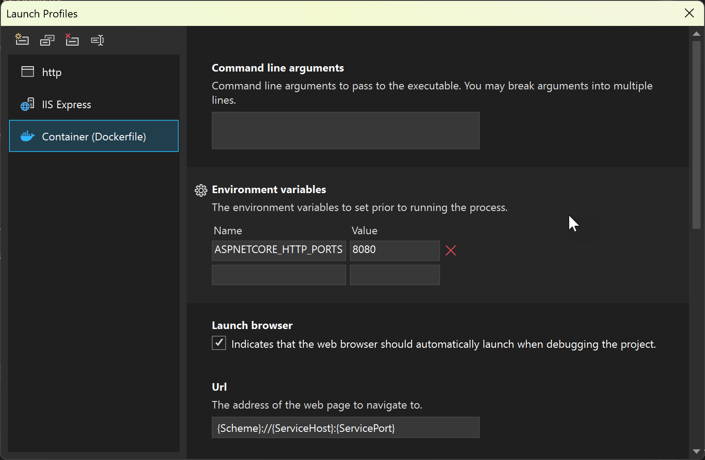Click the Name column header
The image size is (705, 460).
coord(228,231)
